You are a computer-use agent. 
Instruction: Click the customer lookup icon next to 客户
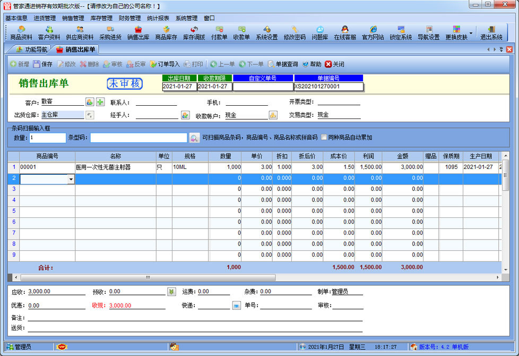[x=90, y=102]
